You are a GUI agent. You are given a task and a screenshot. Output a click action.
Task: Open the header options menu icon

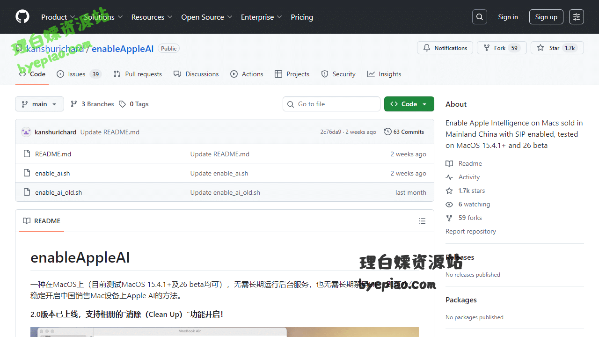coord(577,17)
